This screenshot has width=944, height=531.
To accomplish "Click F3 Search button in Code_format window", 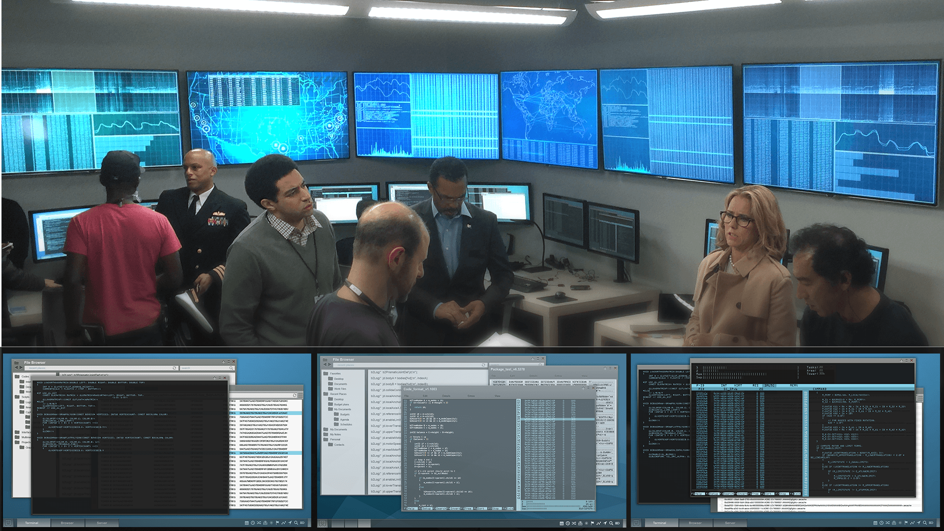I will pos(440,508).
